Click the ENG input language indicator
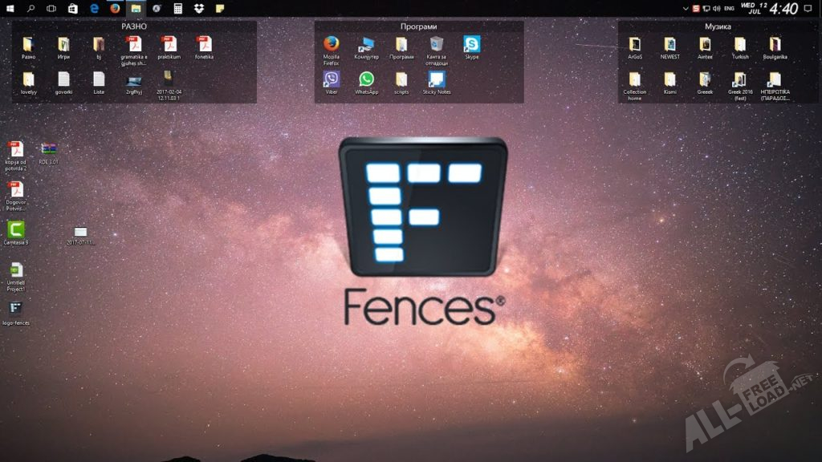The height and width of the screenshot is (462, 822). pos(729,8)
